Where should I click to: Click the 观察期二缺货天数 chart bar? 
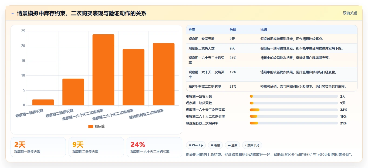click(73, 92)
